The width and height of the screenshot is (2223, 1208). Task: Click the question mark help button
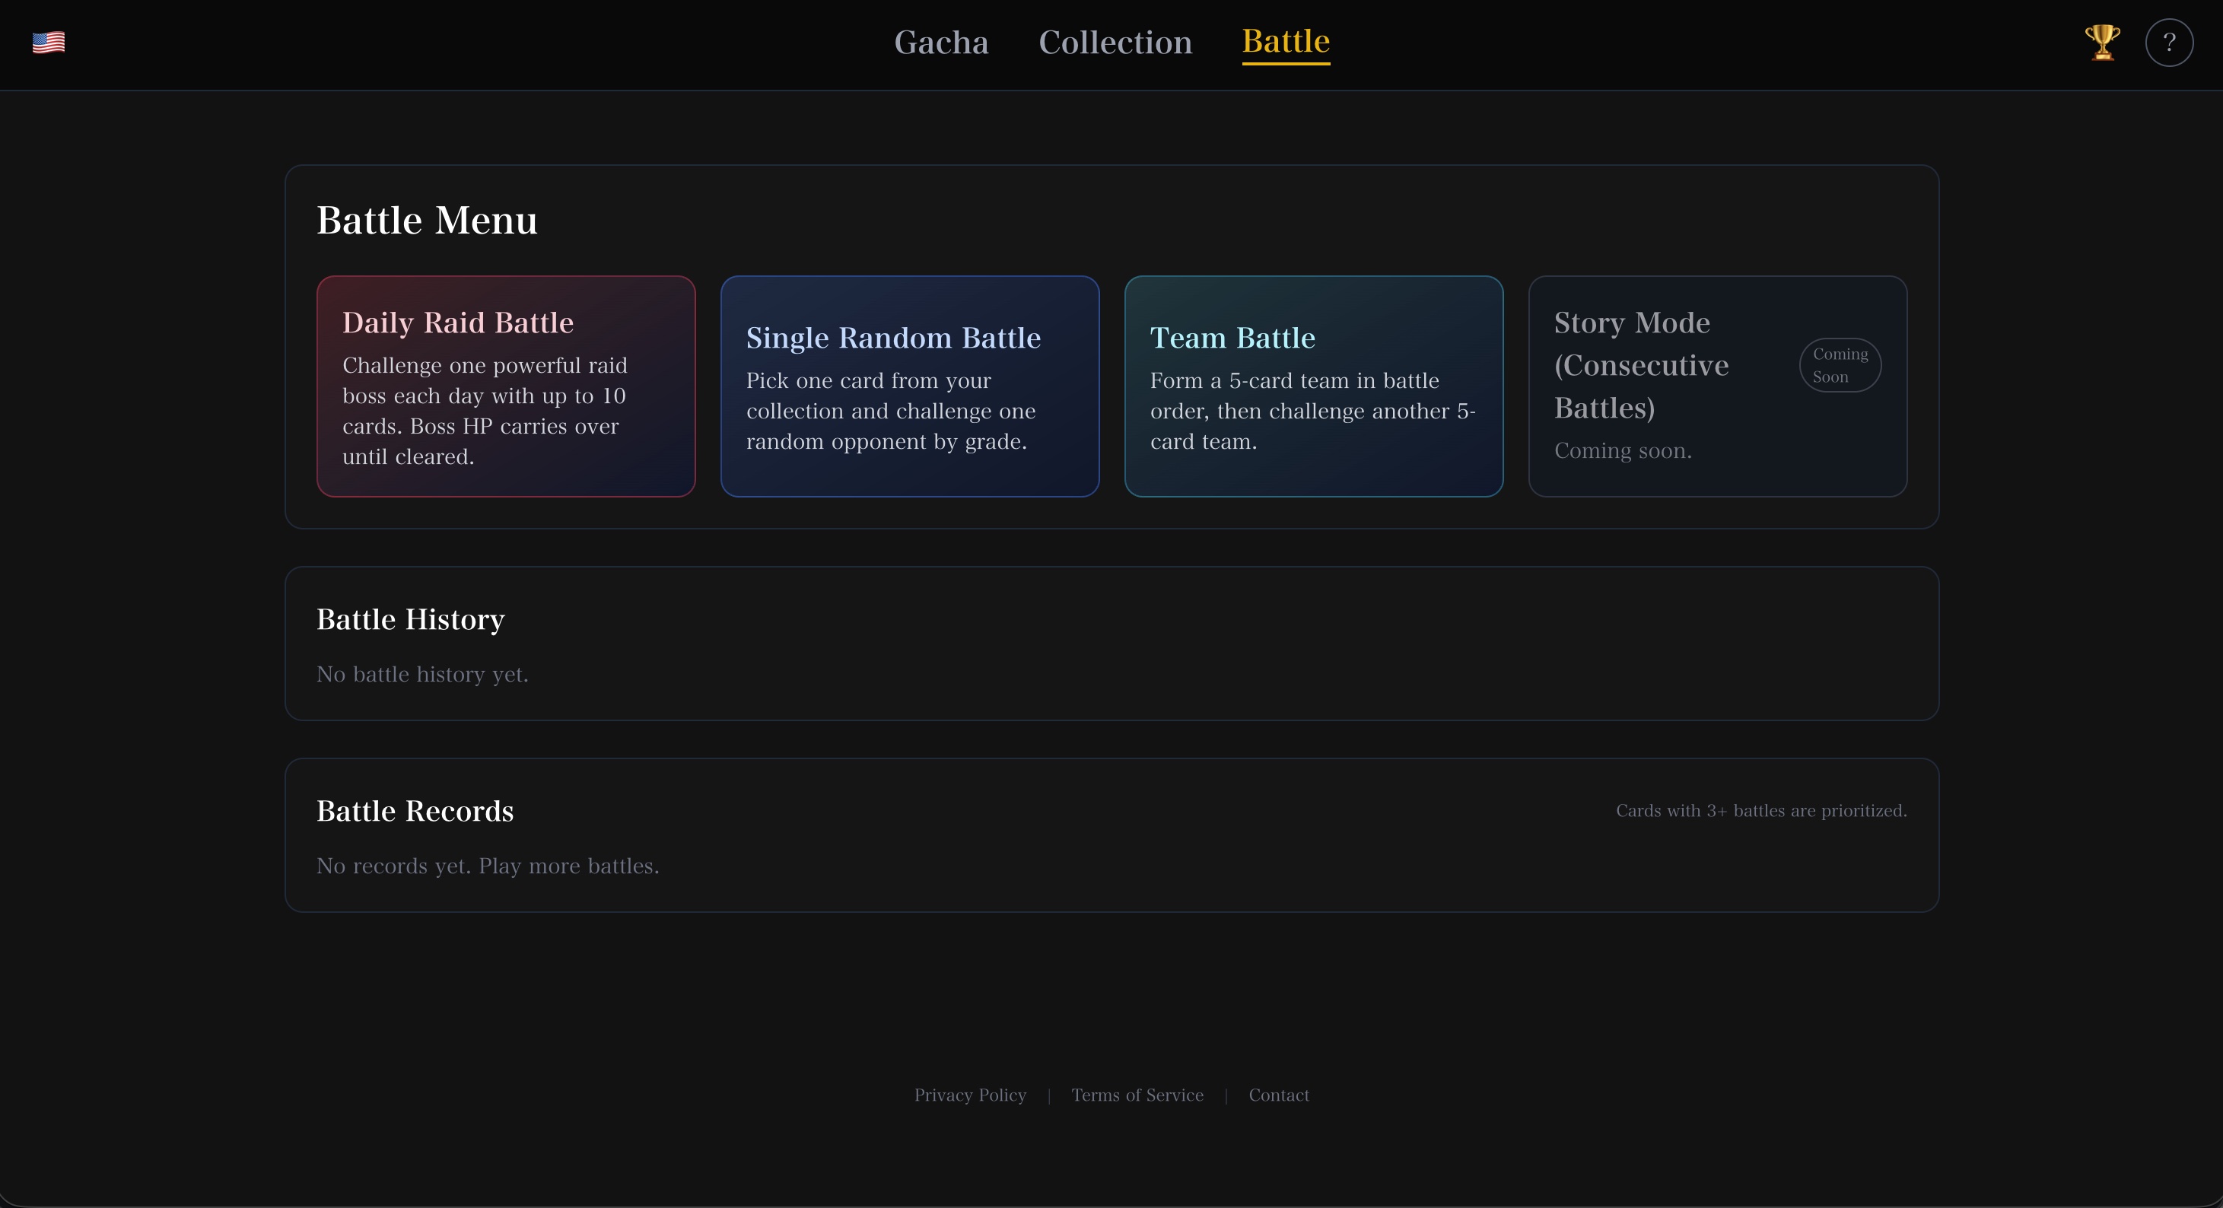2169,43
